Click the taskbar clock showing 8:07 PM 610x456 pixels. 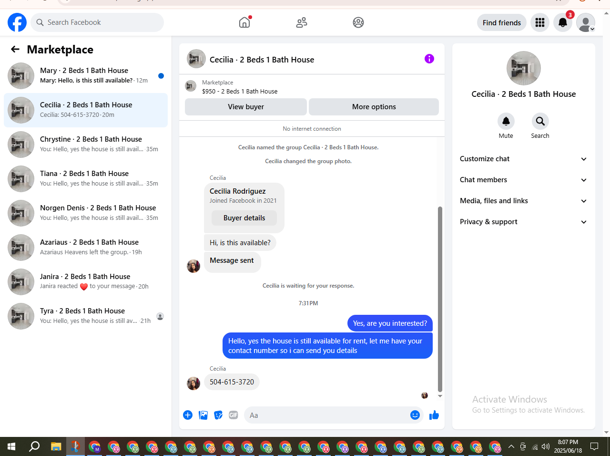(x=568, y=446)
